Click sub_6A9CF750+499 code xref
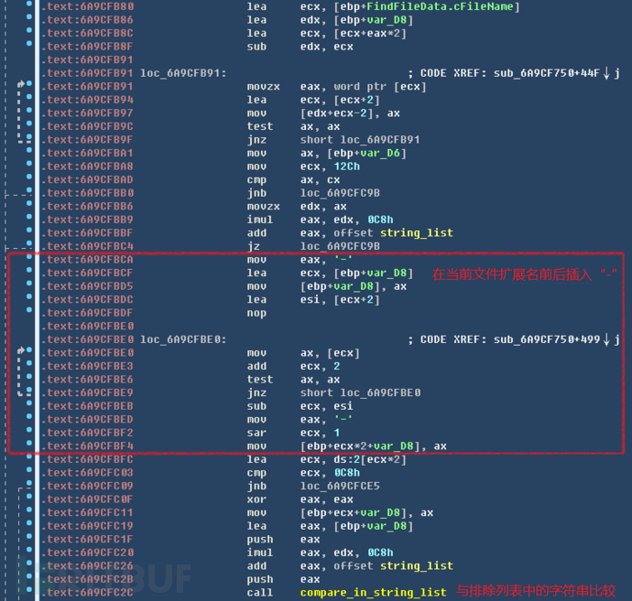The height and width of the screenshot is (601, 632). coord(547,339)
